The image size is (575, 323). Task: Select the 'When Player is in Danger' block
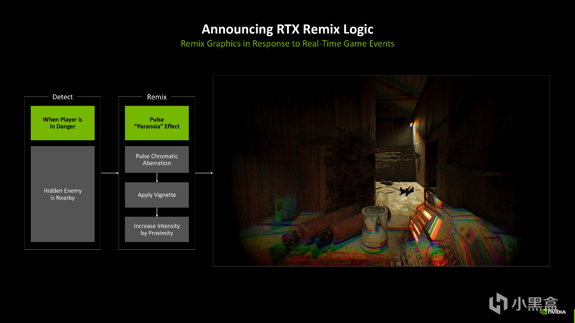(x=62, y=123)
